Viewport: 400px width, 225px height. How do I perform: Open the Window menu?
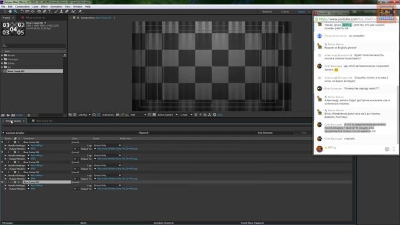pyautogui.click(x=77, y=7)
